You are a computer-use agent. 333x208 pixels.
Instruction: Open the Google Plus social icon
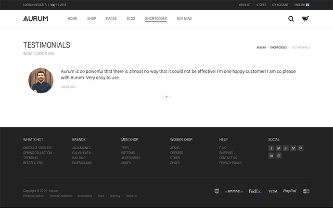(286, 148)
